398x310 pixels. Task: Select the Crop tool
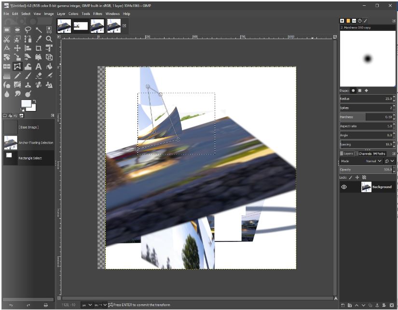tap(39, 48)
